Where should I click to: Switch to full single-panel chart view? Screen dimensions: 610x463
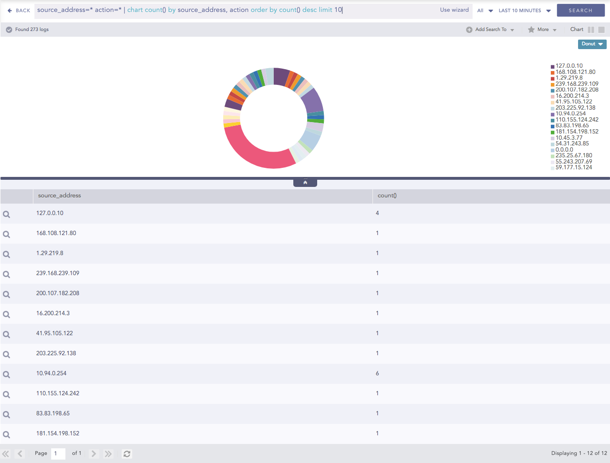tap(601, 30)
